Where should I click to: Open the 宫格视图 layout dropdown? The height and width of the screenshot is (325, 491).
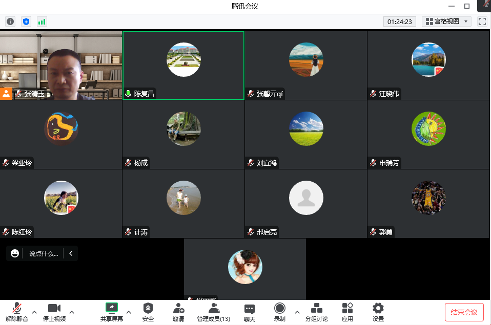point(446,21)
